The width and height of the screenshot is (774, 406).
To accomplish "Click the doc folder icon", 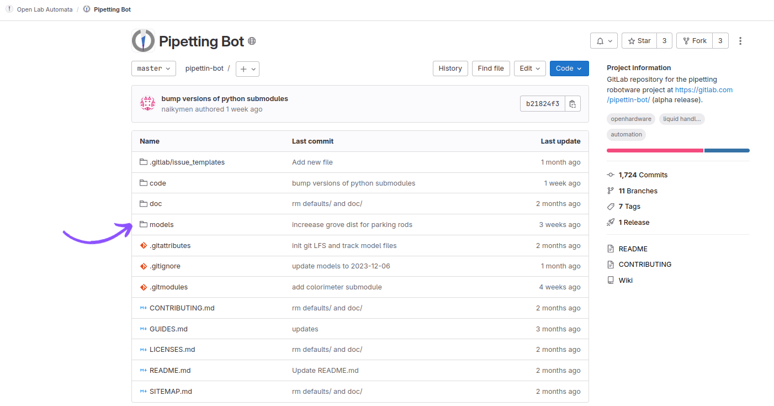I will [144, 204].
